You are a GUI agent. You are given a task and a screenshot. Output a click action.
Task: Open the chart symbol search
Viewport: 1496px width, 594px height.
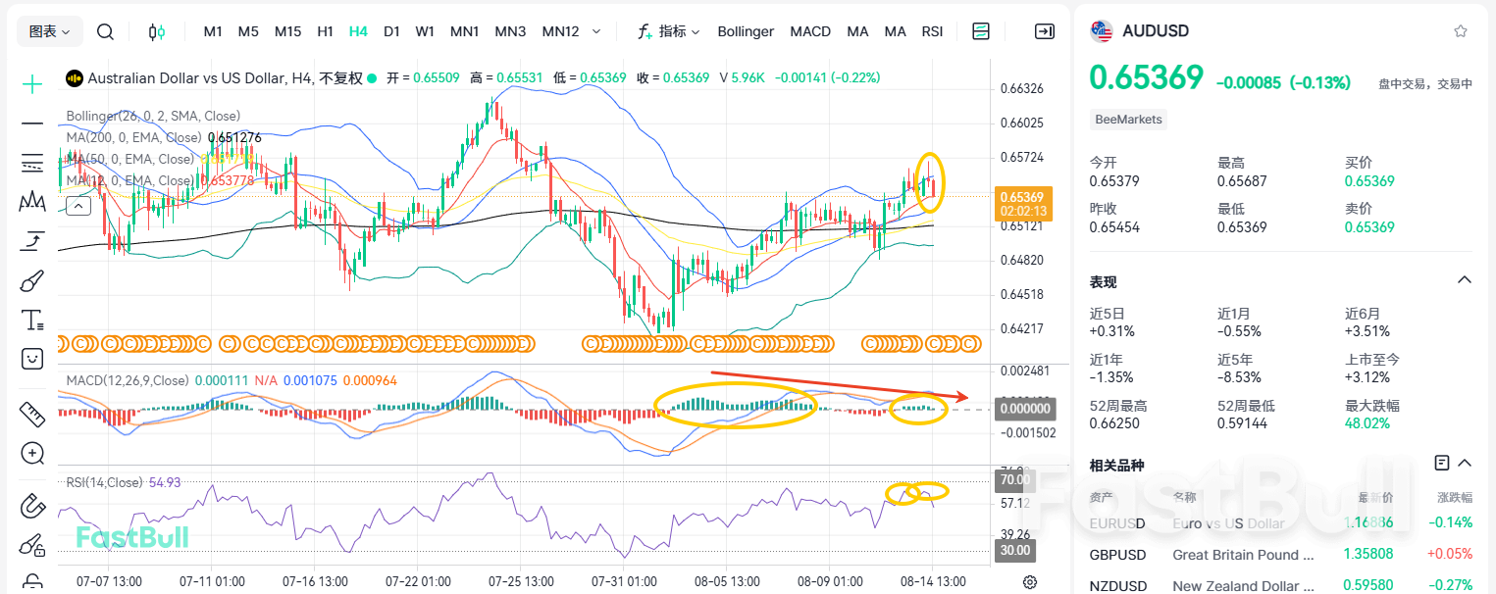pyautogui.click(x=105, y=31)
